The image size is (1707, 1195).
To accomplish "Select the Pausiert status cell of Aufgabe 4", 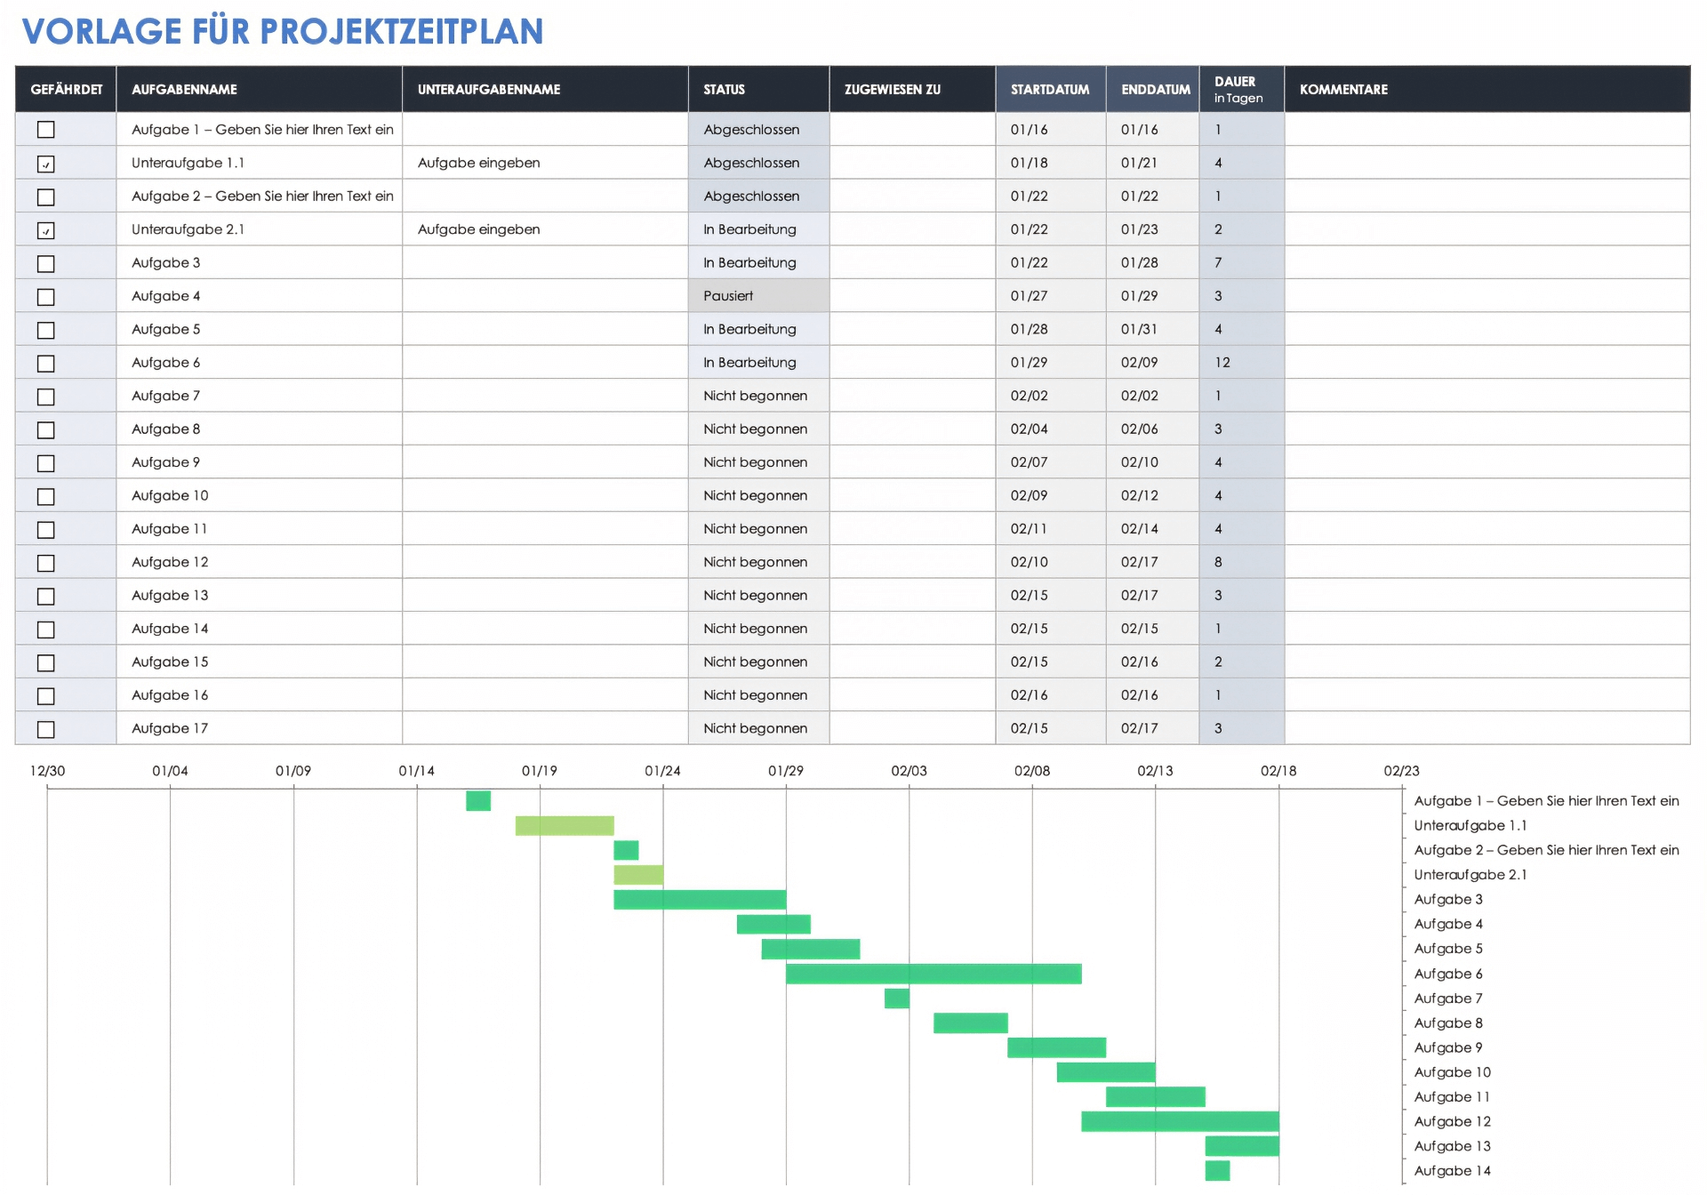I will (x=759, y=296).
